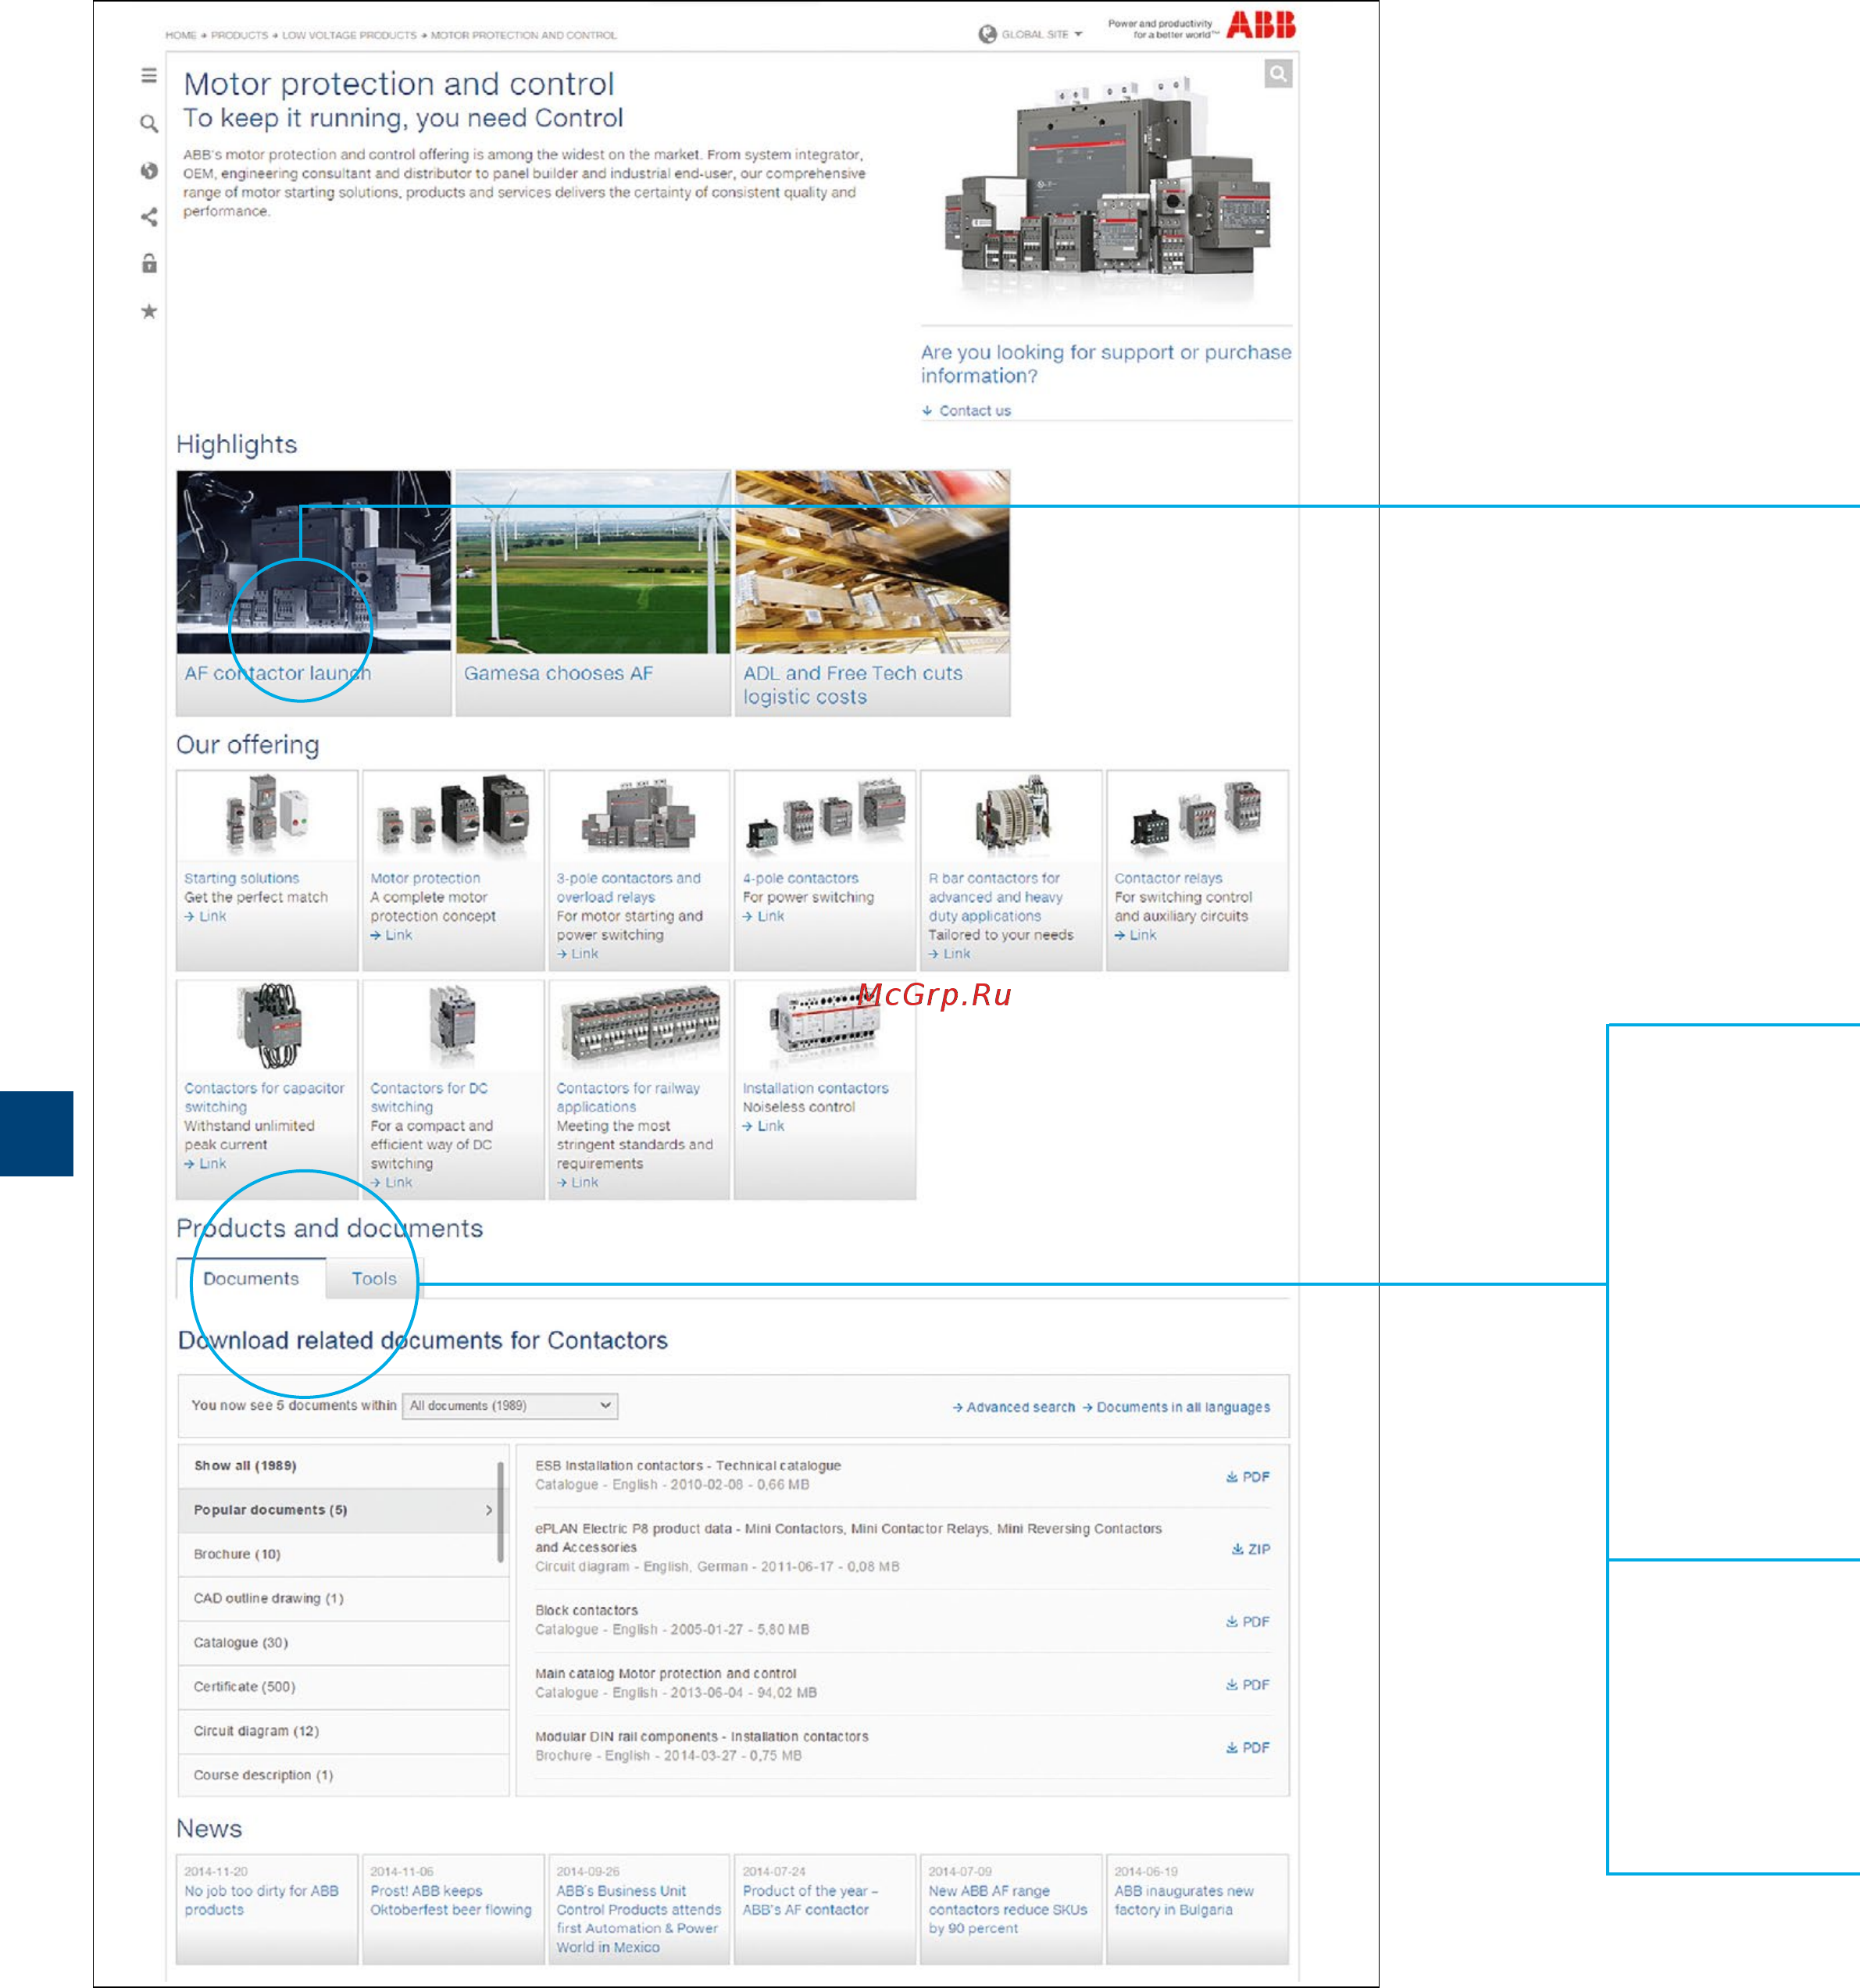
Task: Click Link under Installation contactors
Action: [763, 1126]
